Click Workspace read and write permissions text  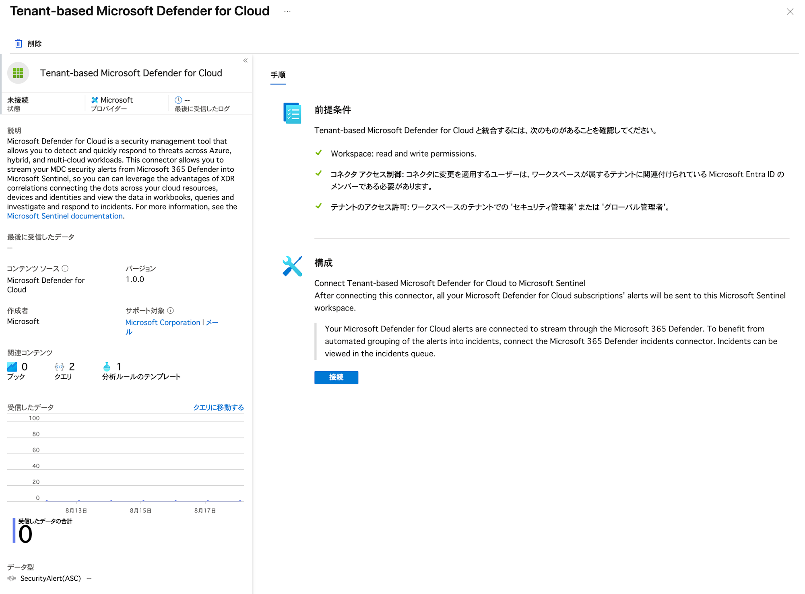(403, 154)
